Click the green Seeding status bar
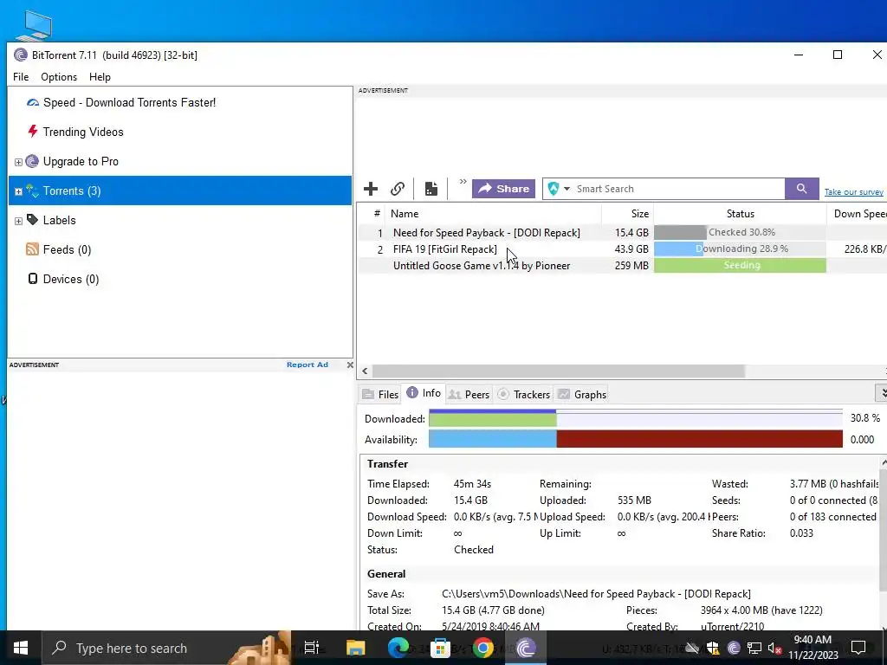 [x=740, y=265]
